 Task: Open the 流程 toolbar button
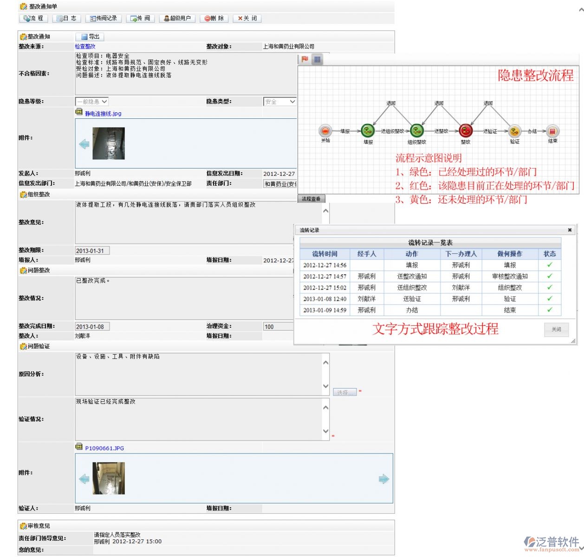[x=33, y=19]
